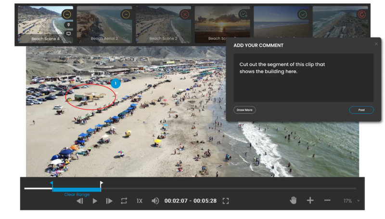Click Clear Range link
Viewport: 385px width, 219px height.
(77, 194)
